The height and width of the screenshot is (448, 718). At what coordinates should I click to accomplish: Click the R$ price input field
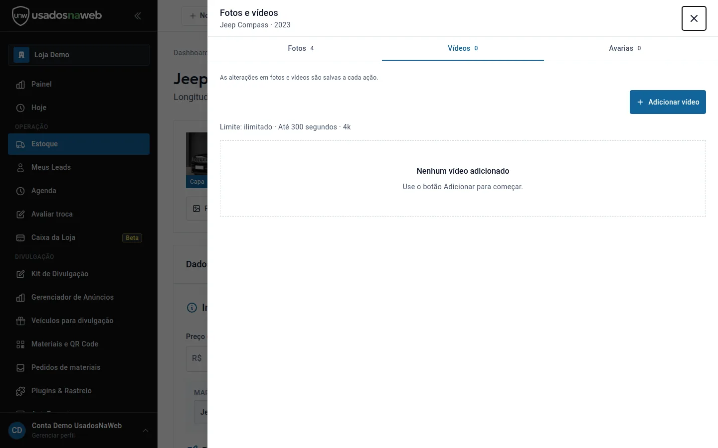pyautogui.click(x=197, y=358)
